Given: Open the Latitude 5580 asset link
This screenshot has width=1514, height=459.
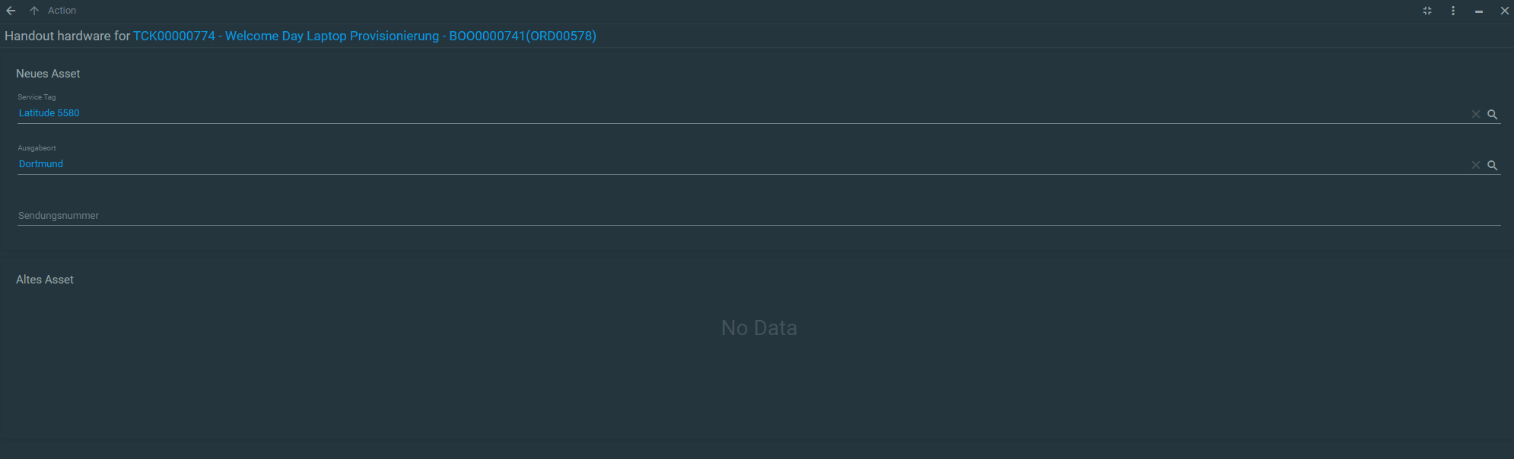Looking at the screenshot, I should tap(49, 113).
